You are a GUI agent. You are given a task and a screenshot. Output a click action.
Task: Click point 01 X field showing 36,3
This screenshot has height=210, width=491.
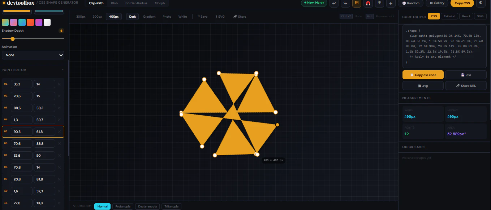pyautogui.click(x=22, y=84)
